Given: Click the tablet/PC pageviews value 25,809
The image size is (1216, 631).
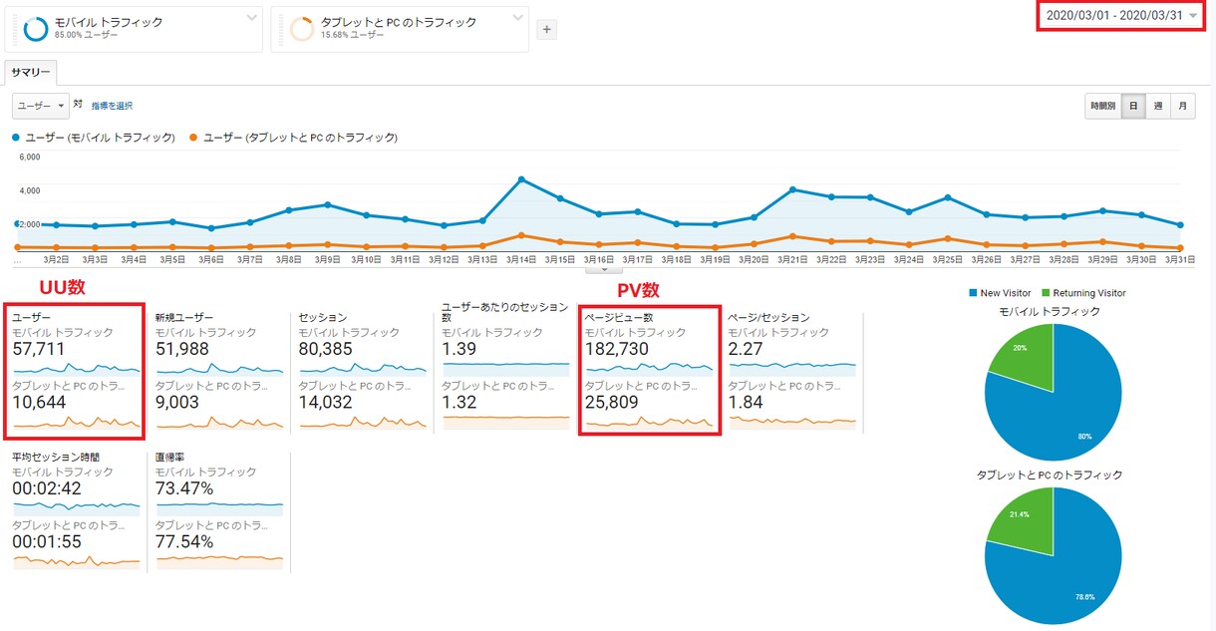Looking at the screenshot, I should click(x=613, y=403).
